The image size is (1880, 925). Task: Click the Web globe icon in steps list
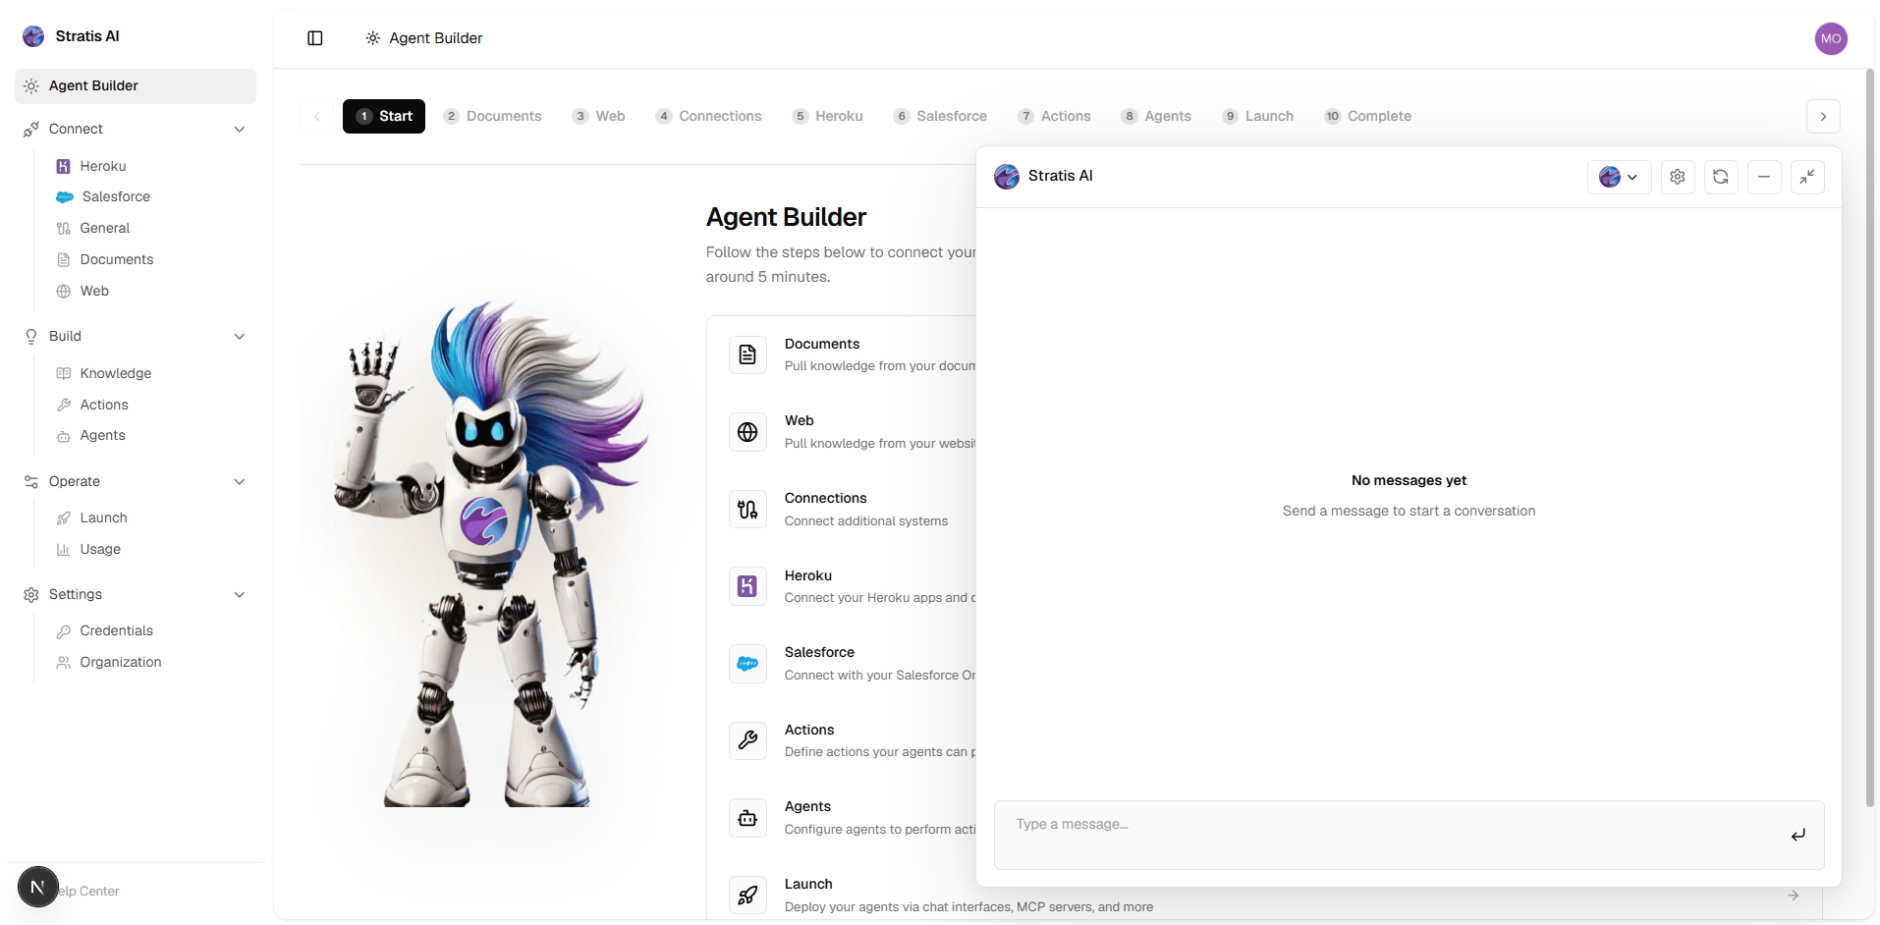pos(747,432)
